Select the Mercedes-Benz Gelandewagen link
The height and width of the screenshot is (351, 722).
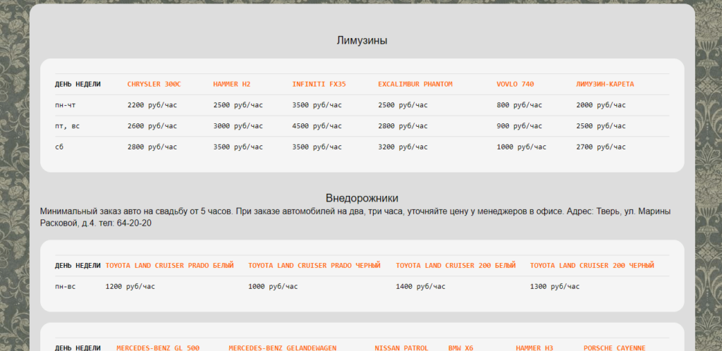pos(282,347)
